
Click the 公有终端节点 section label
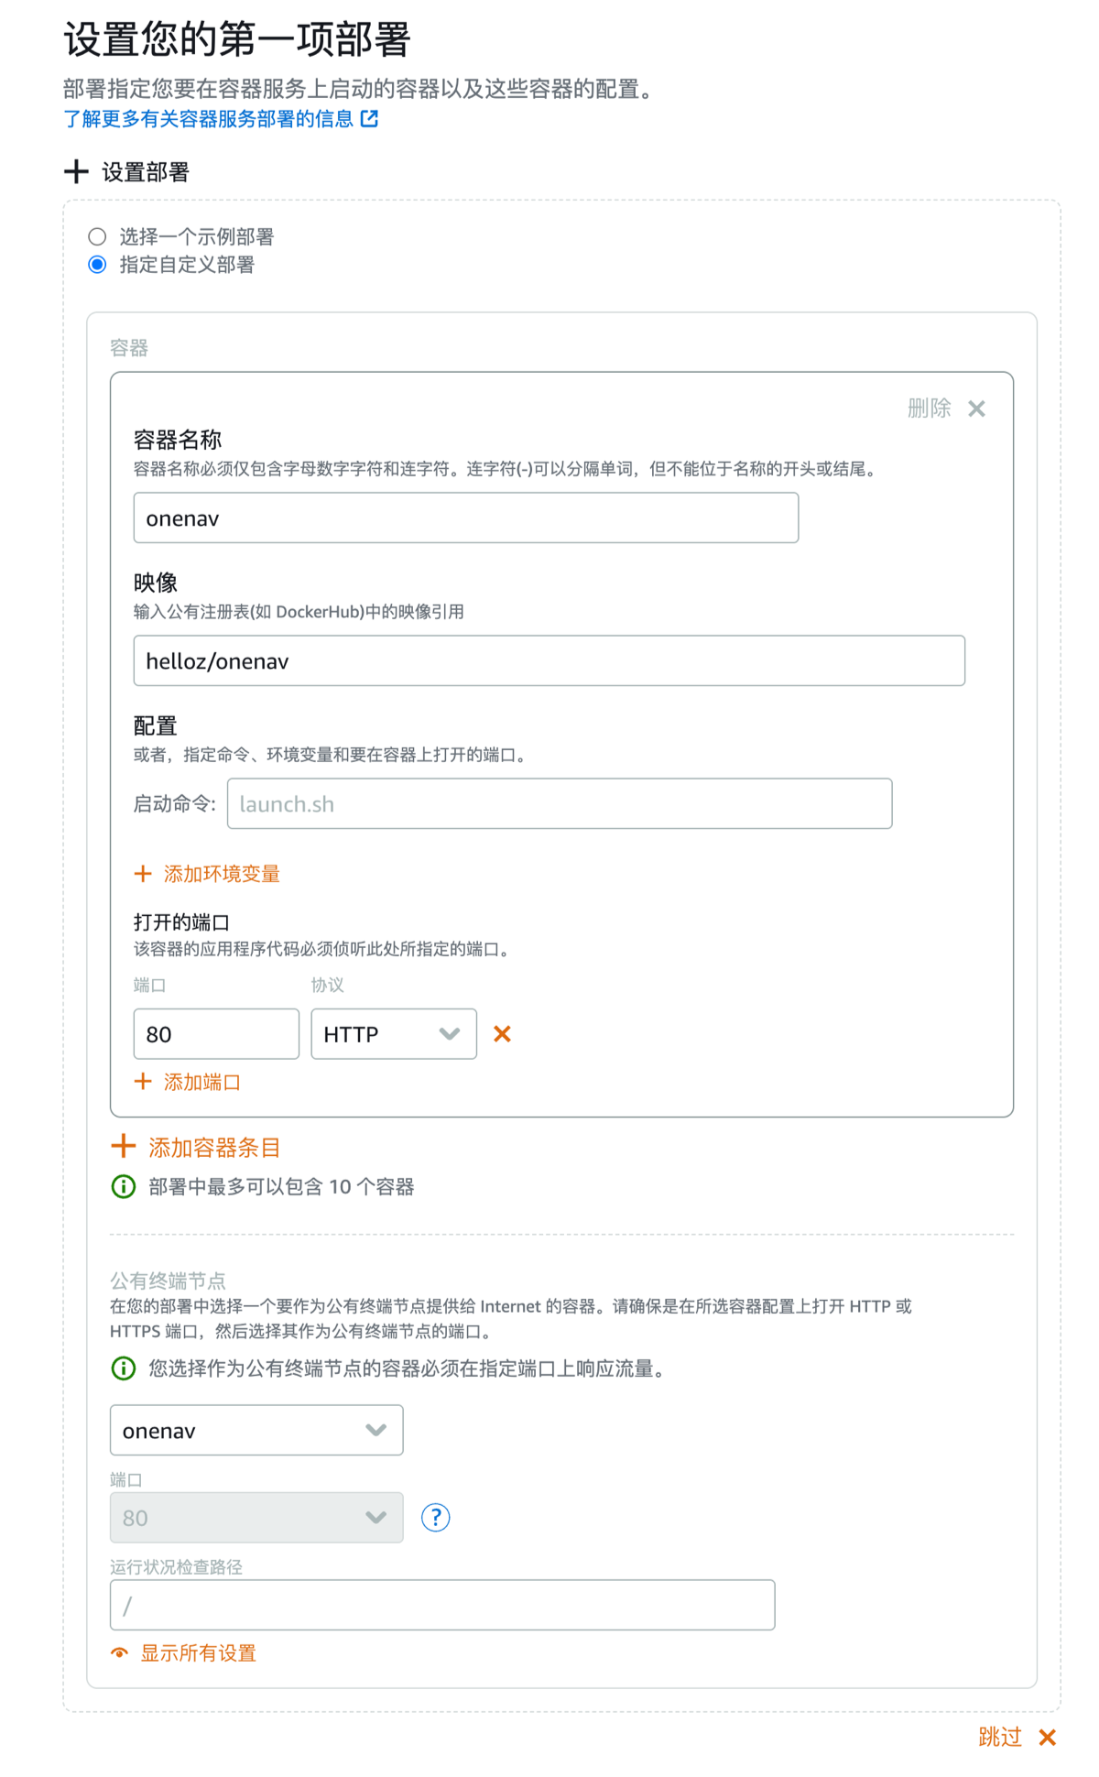pos(168,1281)
